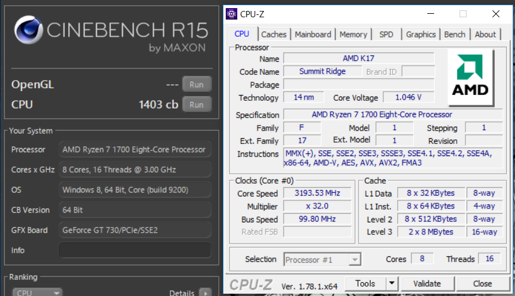Image resolution: width=515 pixels, height=296 pixels.
Task: Click the CPU-Z app icon in title bar
Action: pyautogui.click(x=231, y=14)
